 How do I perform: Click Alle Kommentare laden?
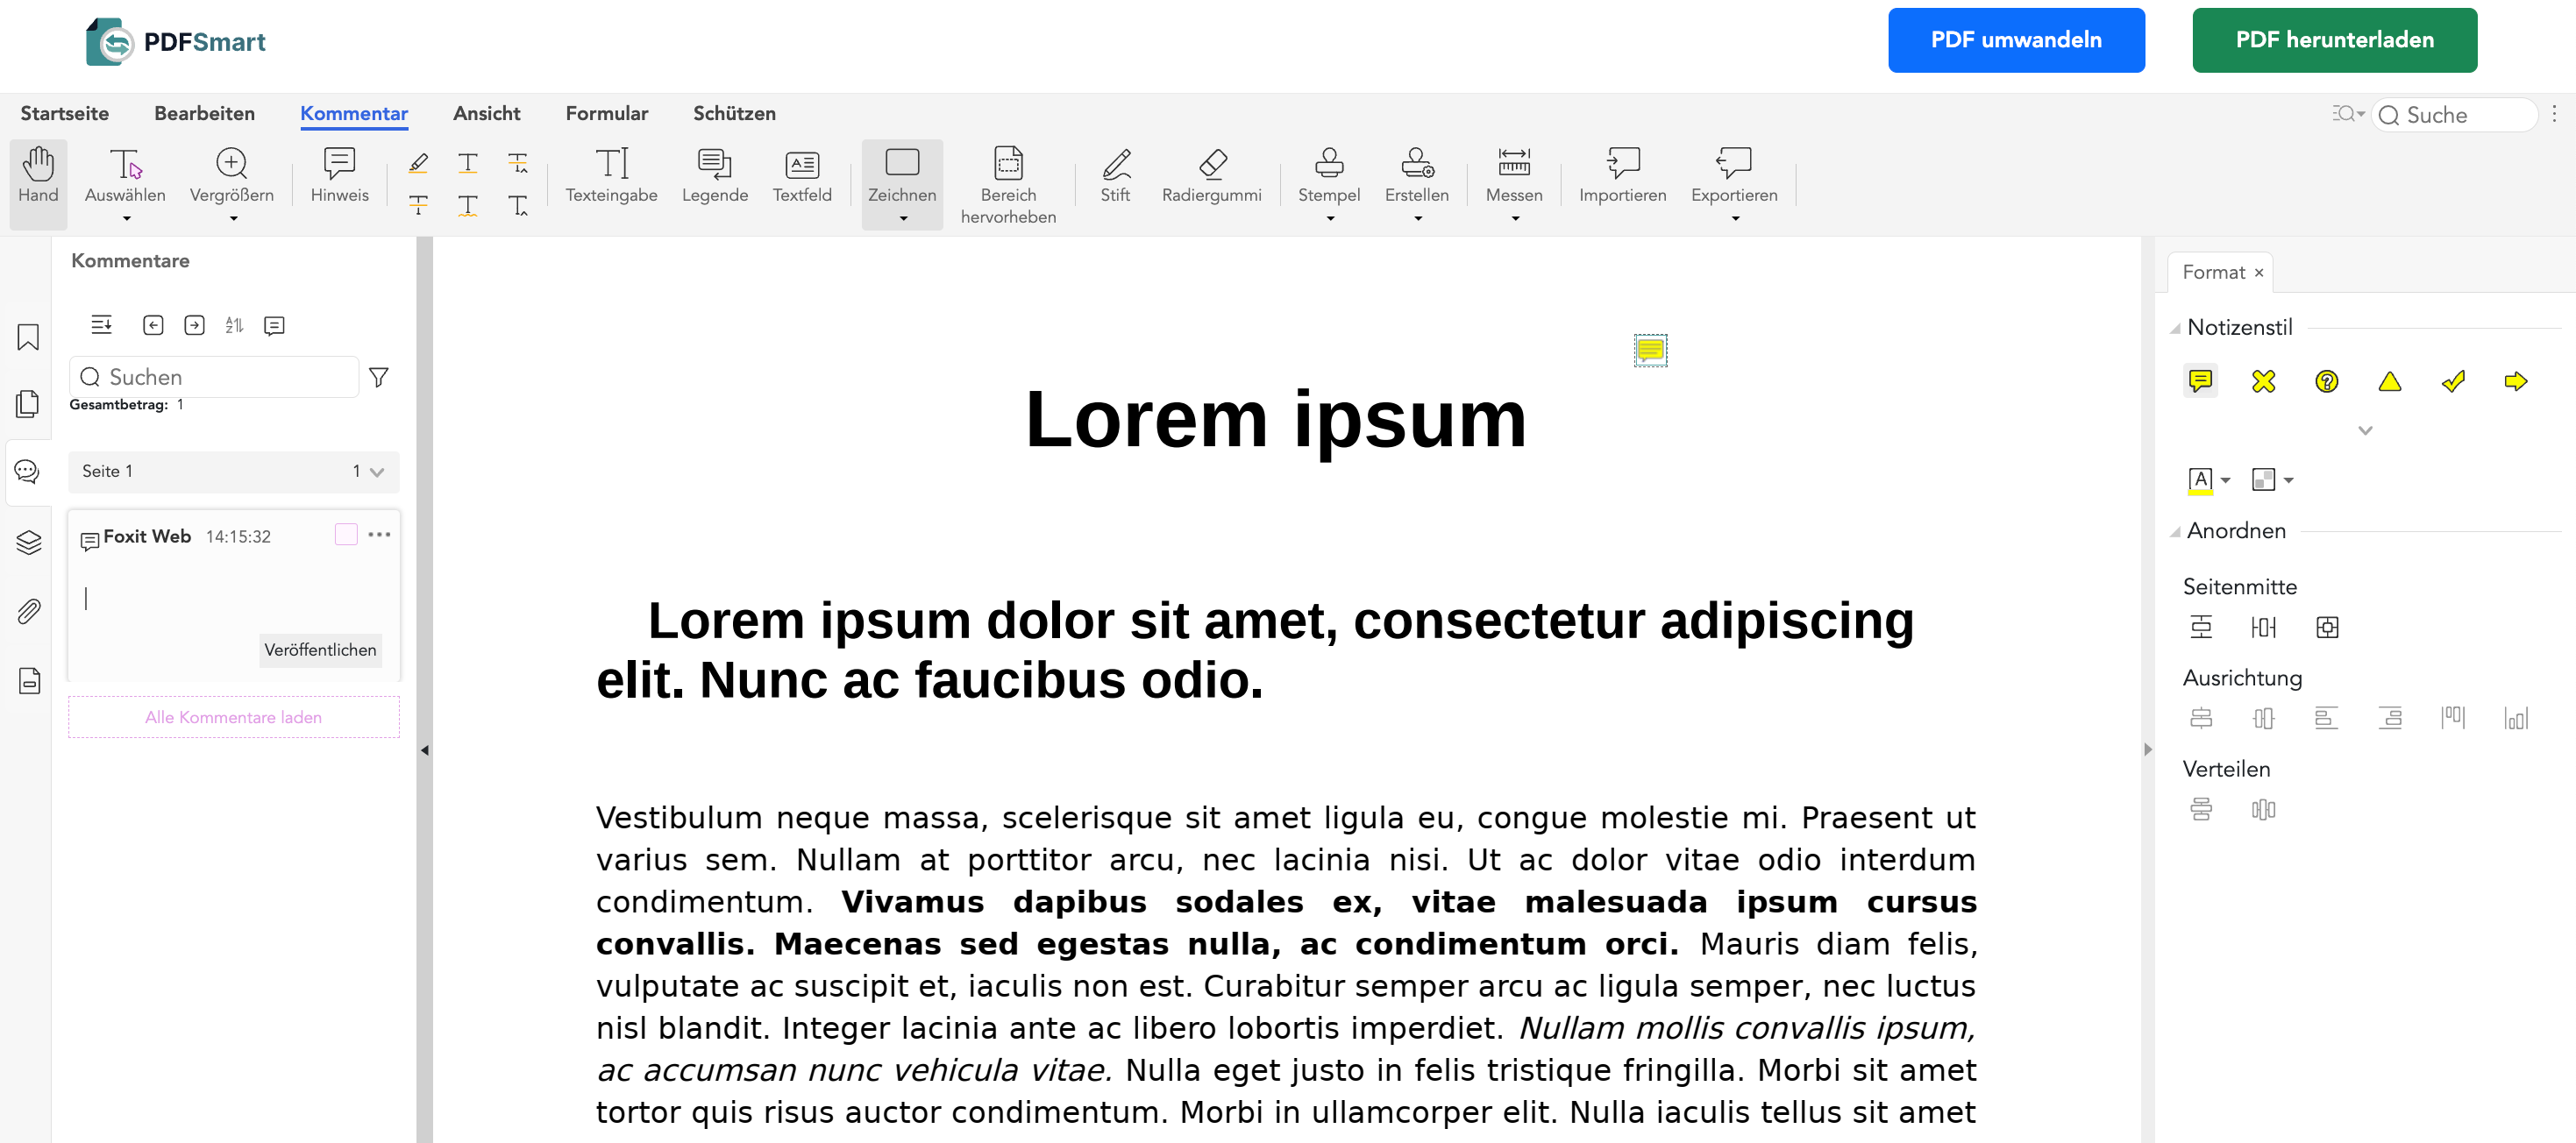(x=233, y=717)
